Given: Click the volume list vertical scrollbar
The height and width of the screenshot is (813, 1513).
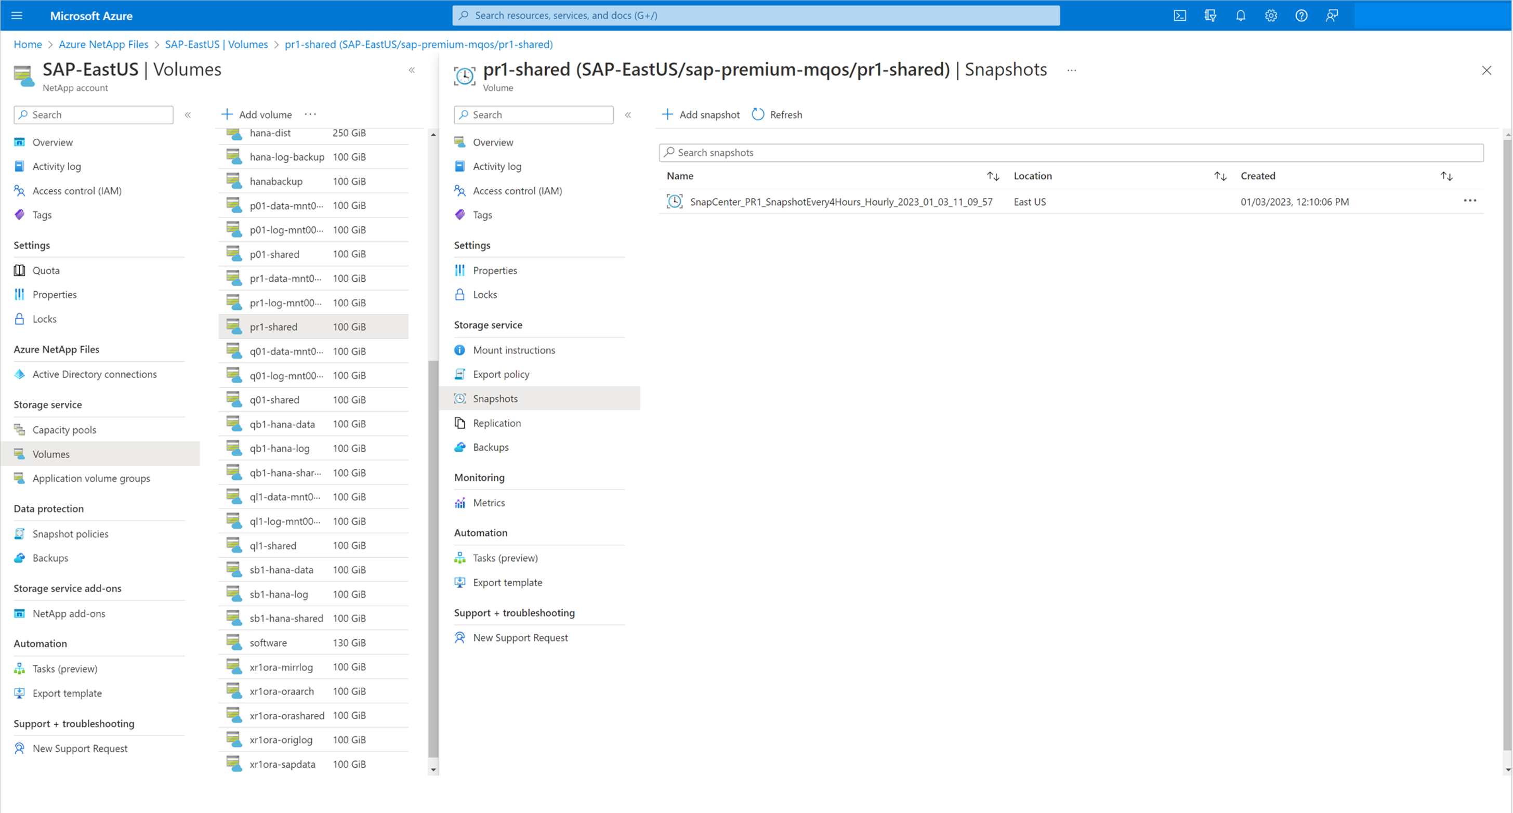Looking at the screenshot, I should point(433,558).
